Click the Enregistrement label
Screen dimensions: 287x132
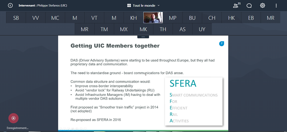[18, 128]
